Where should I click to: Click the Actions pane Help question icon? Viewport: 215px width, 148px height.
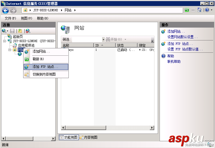click(163, 56)
